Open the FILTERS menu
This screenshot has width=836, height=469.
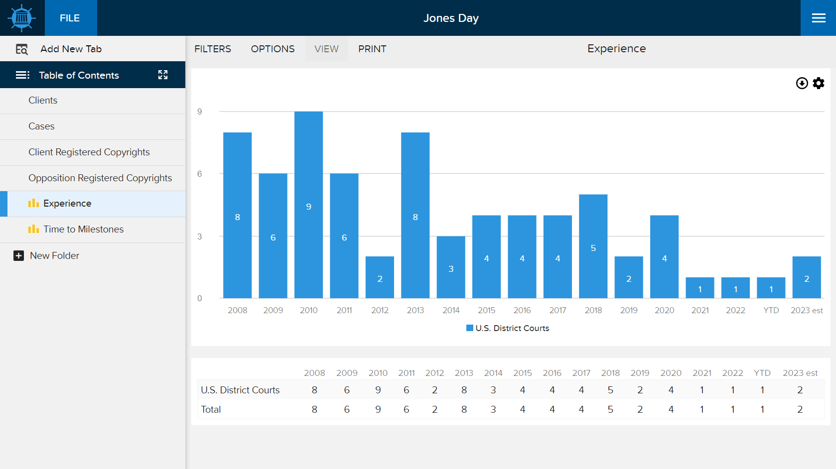click(x=213, y=49)
